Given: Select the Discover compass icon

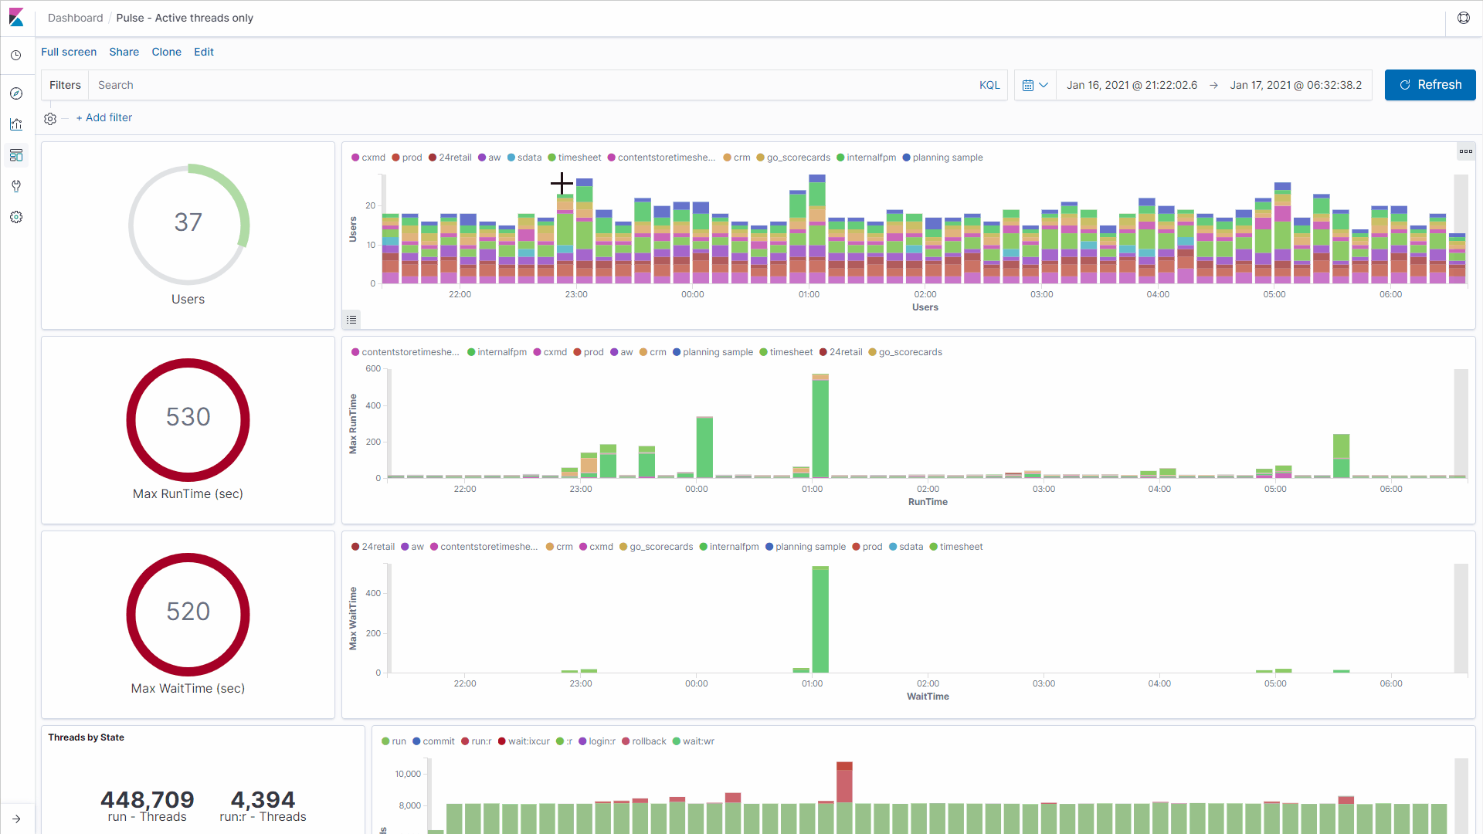Looking at the screenshot, I should (x=15, y=93).
